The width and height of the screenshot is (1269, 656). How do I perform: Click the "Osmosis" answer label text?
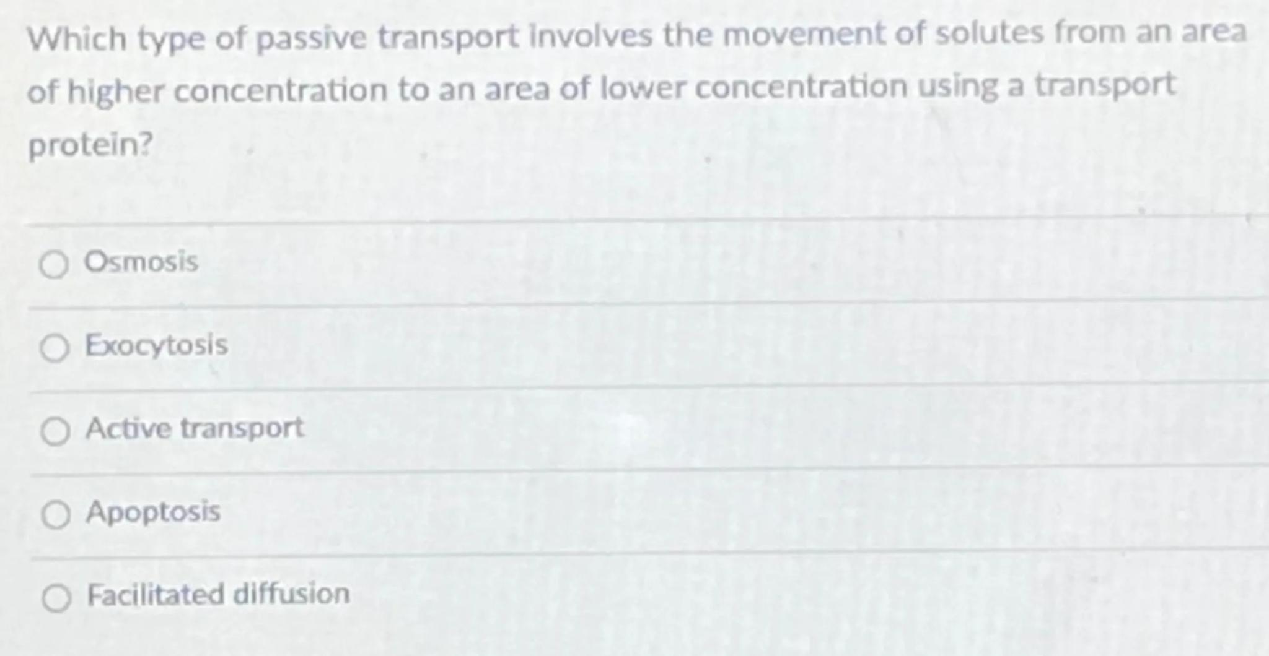[x=141, y=262]
